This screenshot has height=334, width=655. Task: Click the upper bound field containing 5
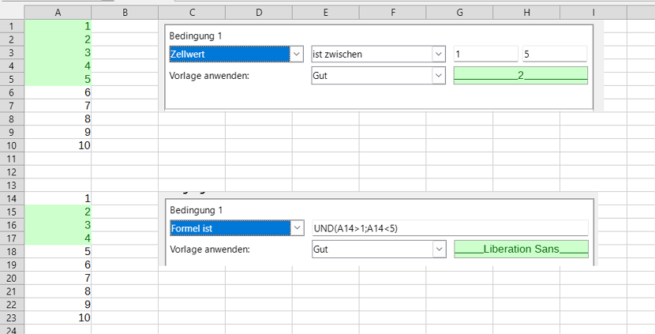tap(553, 54)
